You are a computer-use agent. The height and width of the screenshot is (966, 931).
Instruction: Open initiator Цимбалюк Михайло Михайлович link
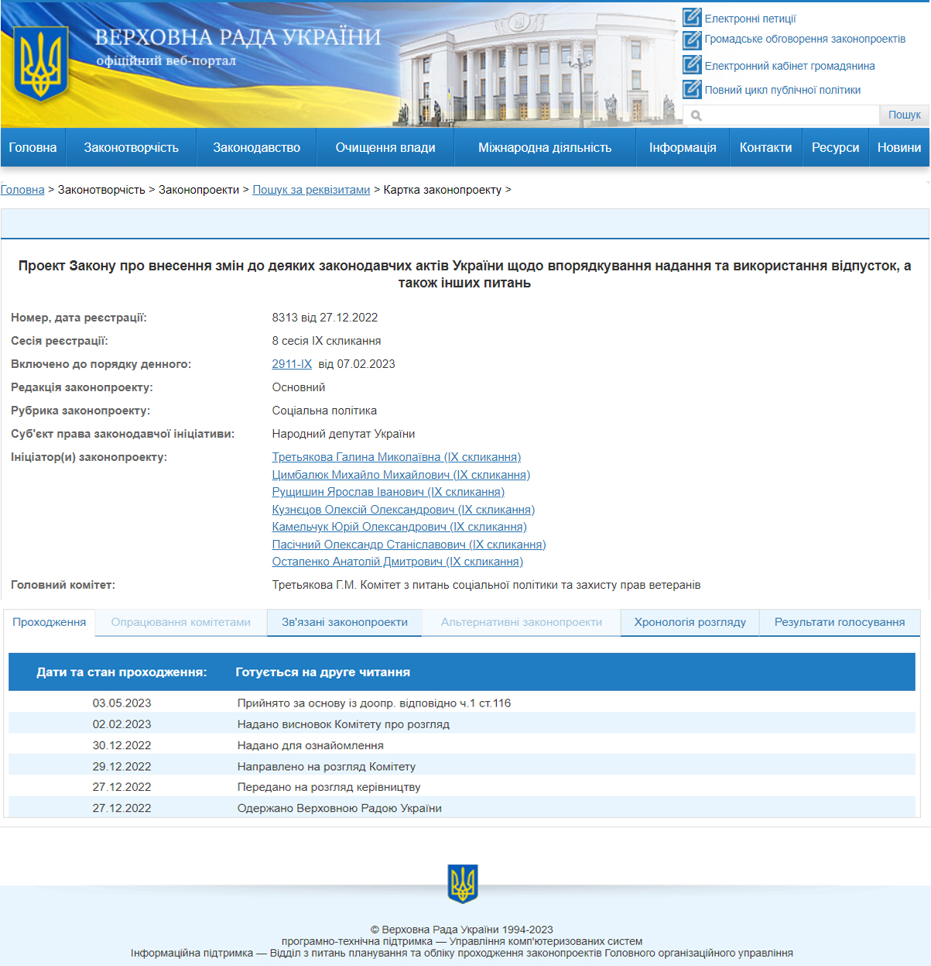click(x=401, y=475)
